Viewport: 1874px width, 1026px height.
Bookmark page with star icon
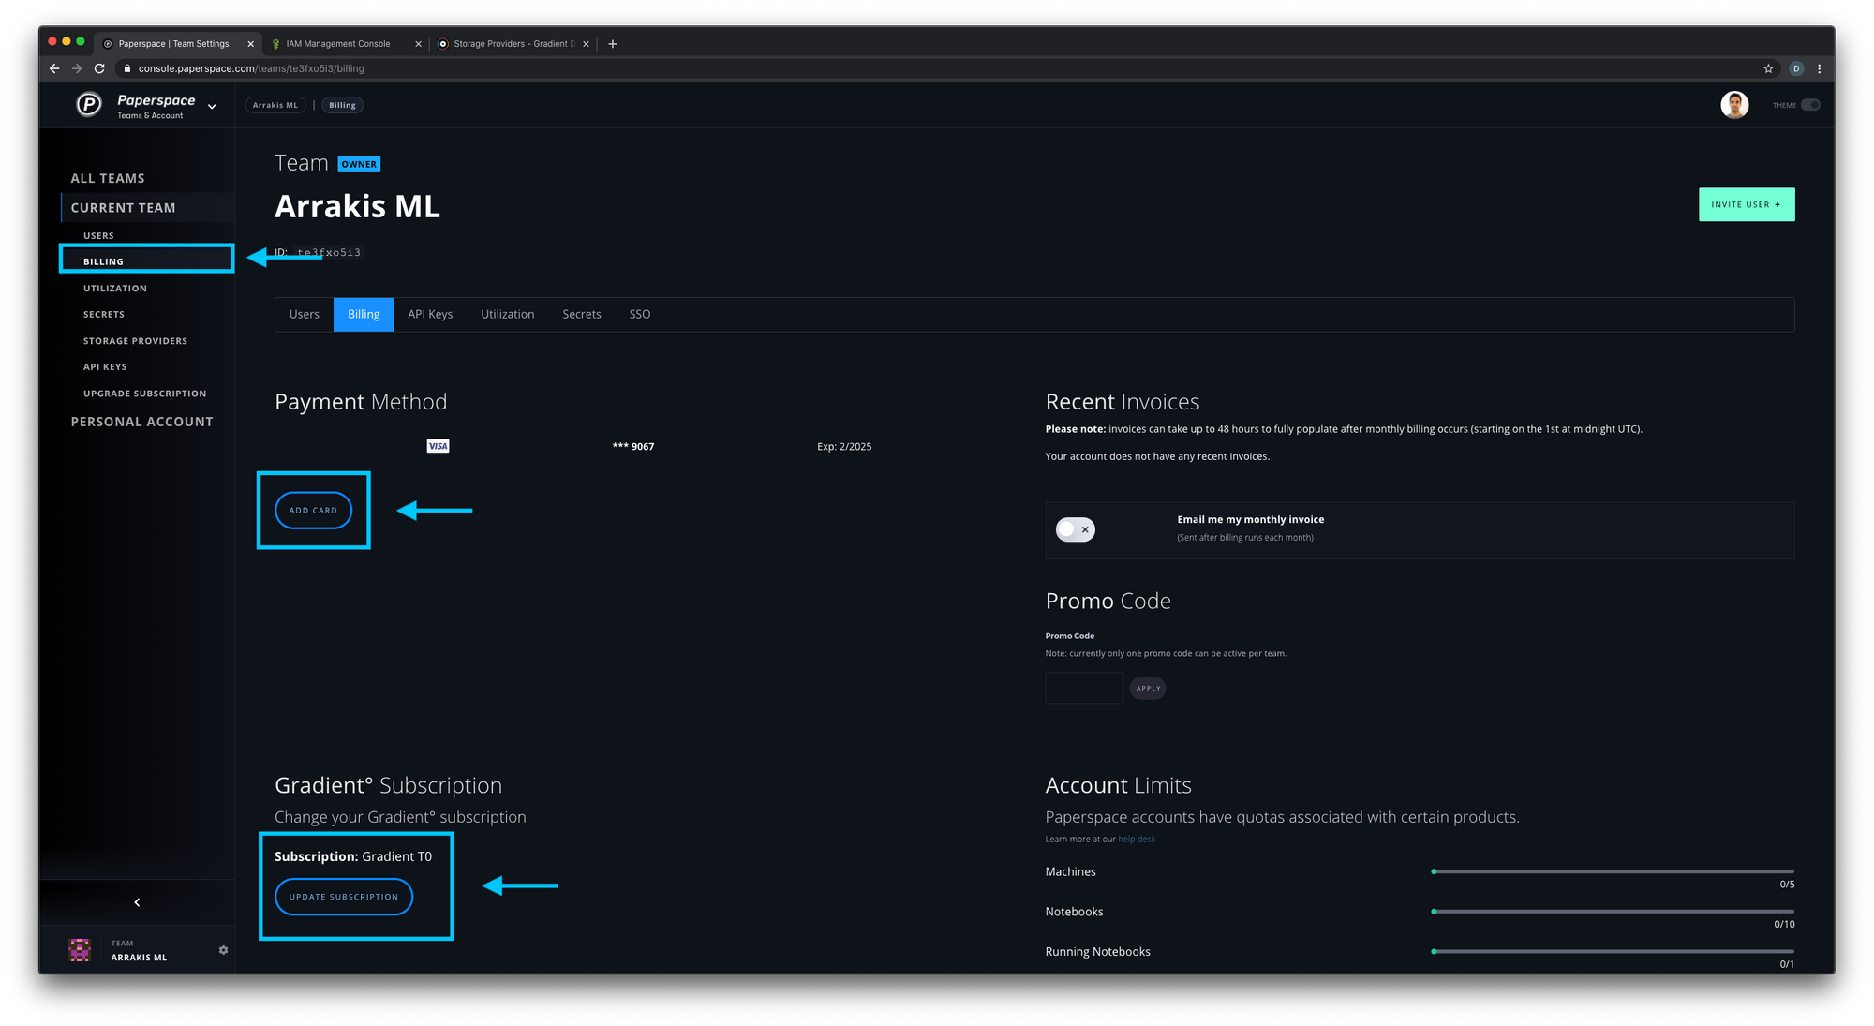coord(1768,68)
